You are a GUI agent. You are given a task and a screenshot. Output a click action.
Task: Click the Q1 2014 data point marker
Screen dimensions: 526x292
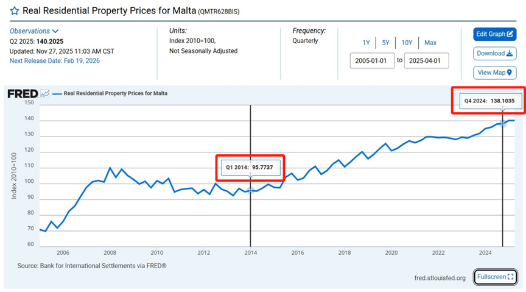(x=250, y=191)
